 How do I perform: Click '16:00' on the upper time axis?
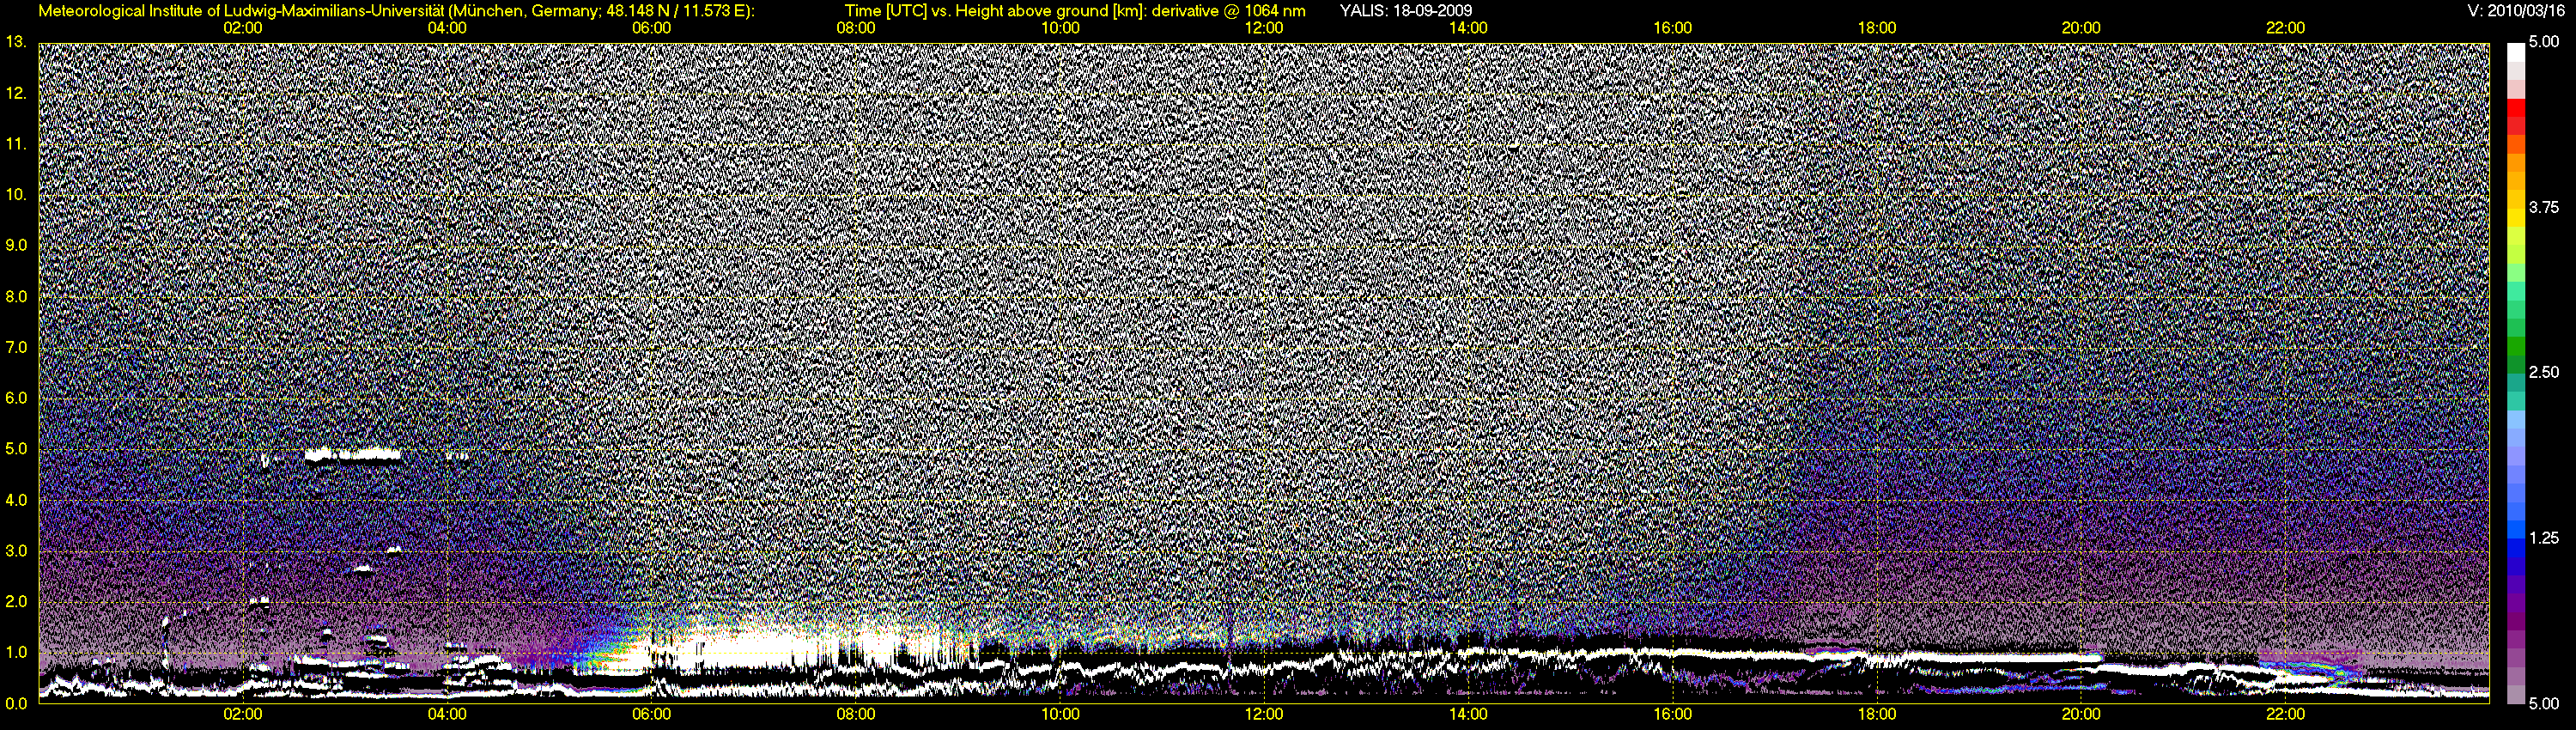(1673, 28)
